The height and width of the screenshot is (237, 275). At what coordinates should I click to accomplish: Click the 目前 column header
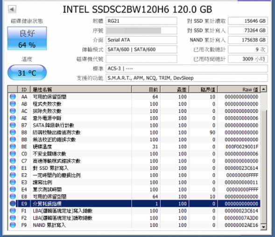(146, 89)
